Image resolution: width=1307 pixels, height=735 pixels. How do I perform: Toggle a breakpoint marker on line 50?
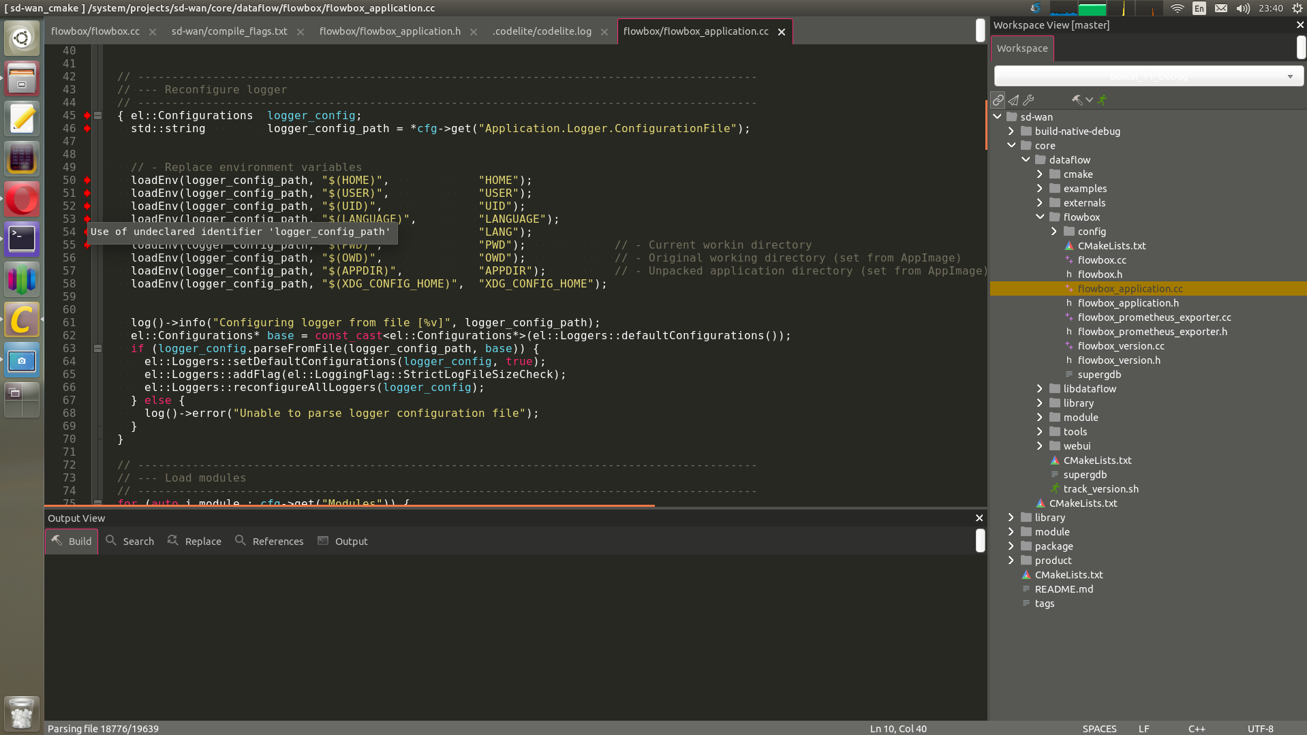pos(86,180)
